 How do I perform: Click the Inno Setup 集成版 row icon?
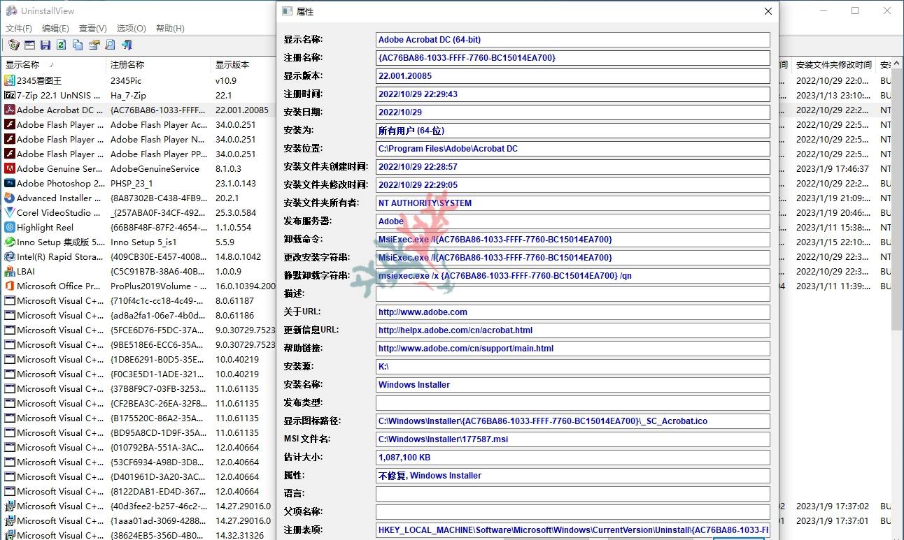10,242
